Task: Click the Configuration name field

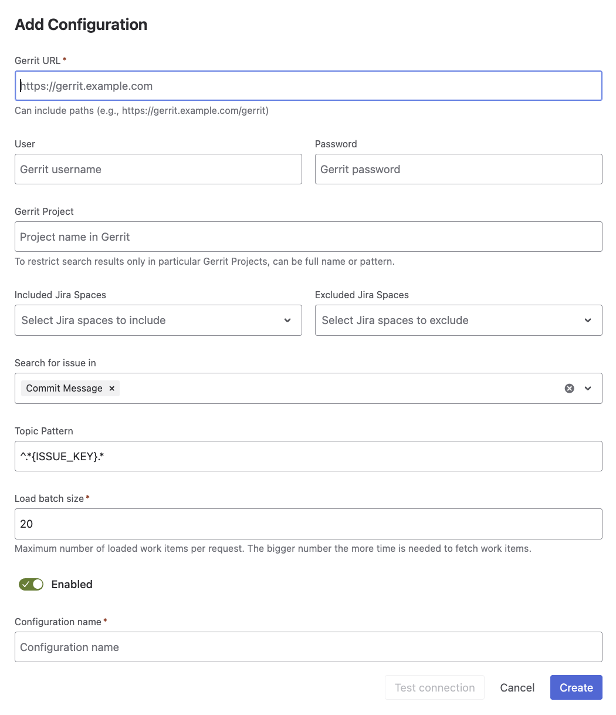Action: coord(308,647)
